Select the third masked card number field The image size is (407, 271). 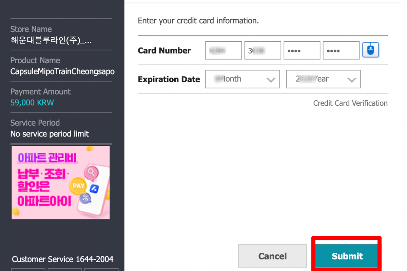point(302,50)
